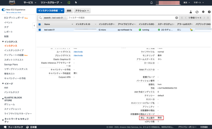Collapse the インスタンス sidebar section
The height and width of the screenshot is (129, 212).
pos(3,42)
